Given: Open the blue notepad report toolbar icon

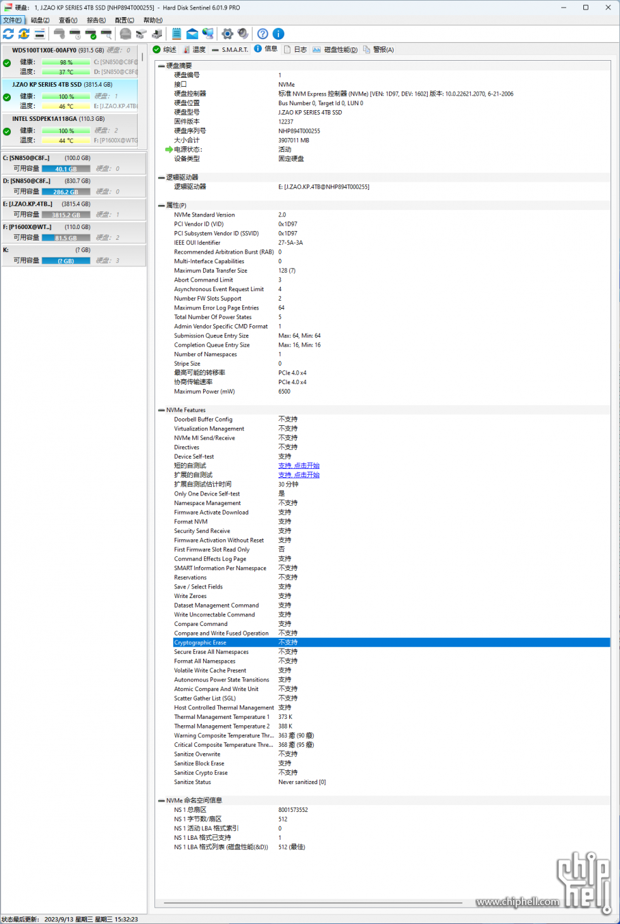Looking at the screenshot, I should point(177,34).
